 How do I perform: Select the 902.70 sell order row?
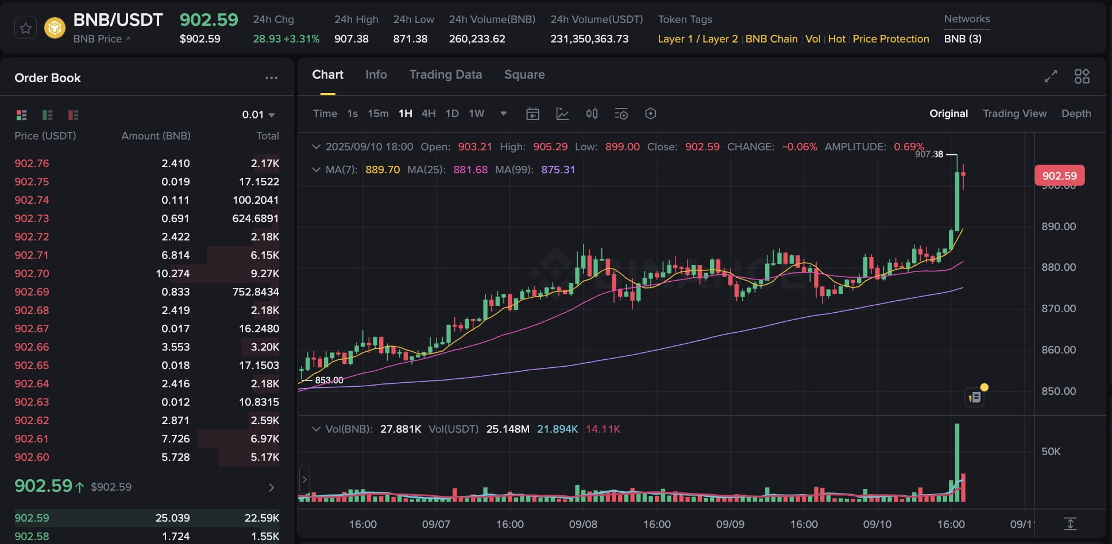[x=146, y=274]
